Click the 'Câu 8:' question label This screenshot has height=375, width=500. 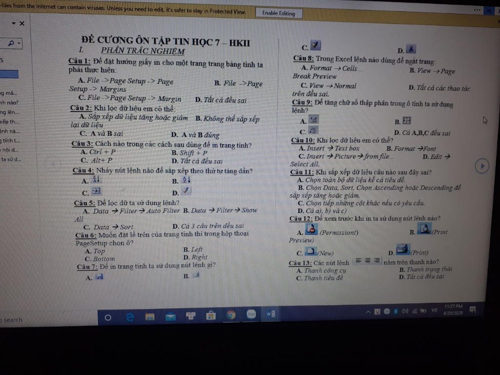(304, 59)
